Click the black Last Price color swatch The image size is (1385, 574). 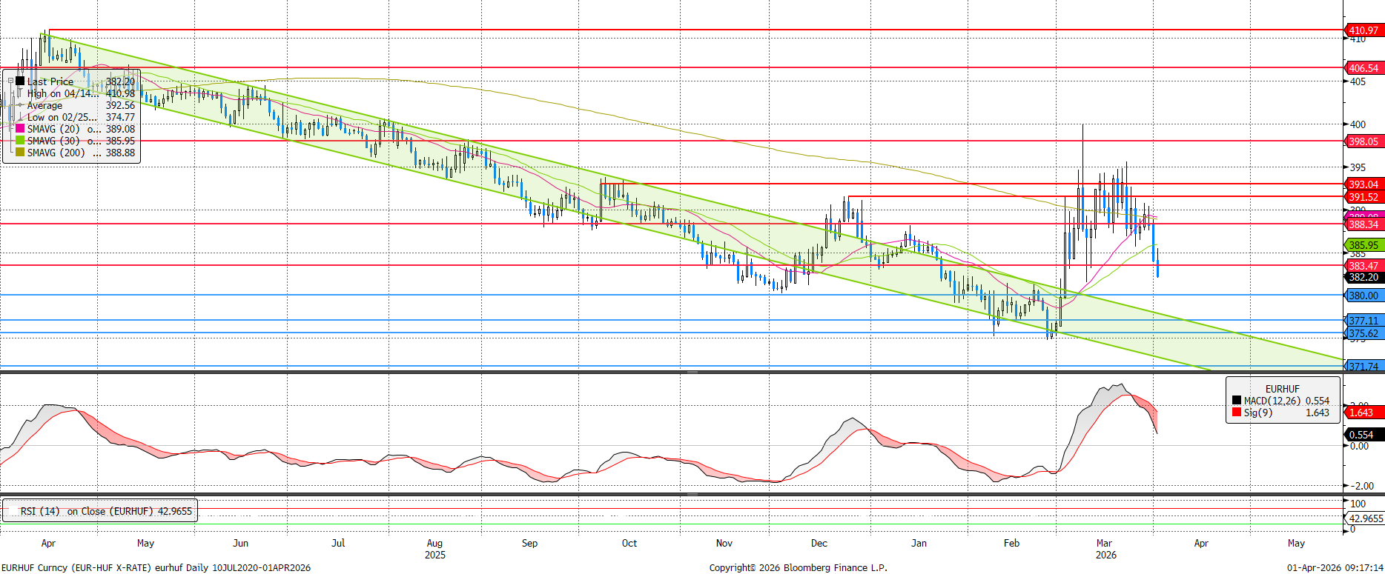tap(20, 81)
